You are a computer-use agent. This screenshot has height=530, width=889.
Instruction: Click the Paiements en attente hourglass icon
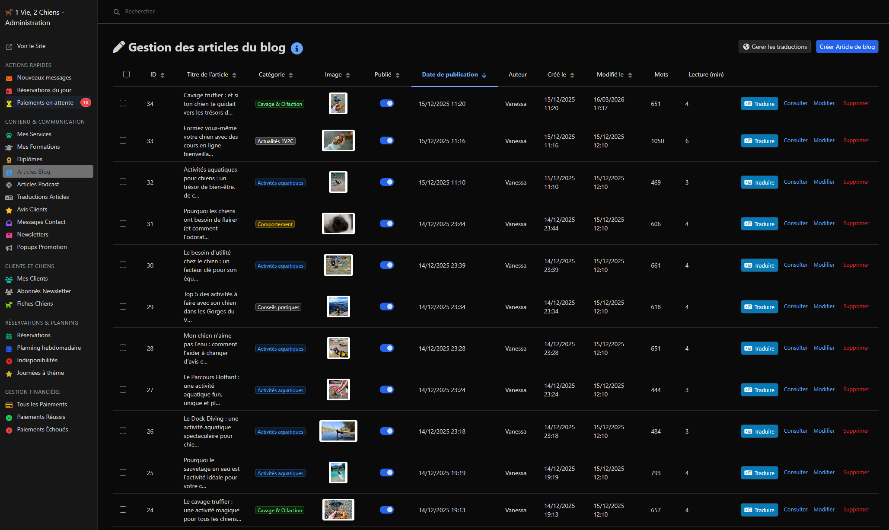(9, 103)
